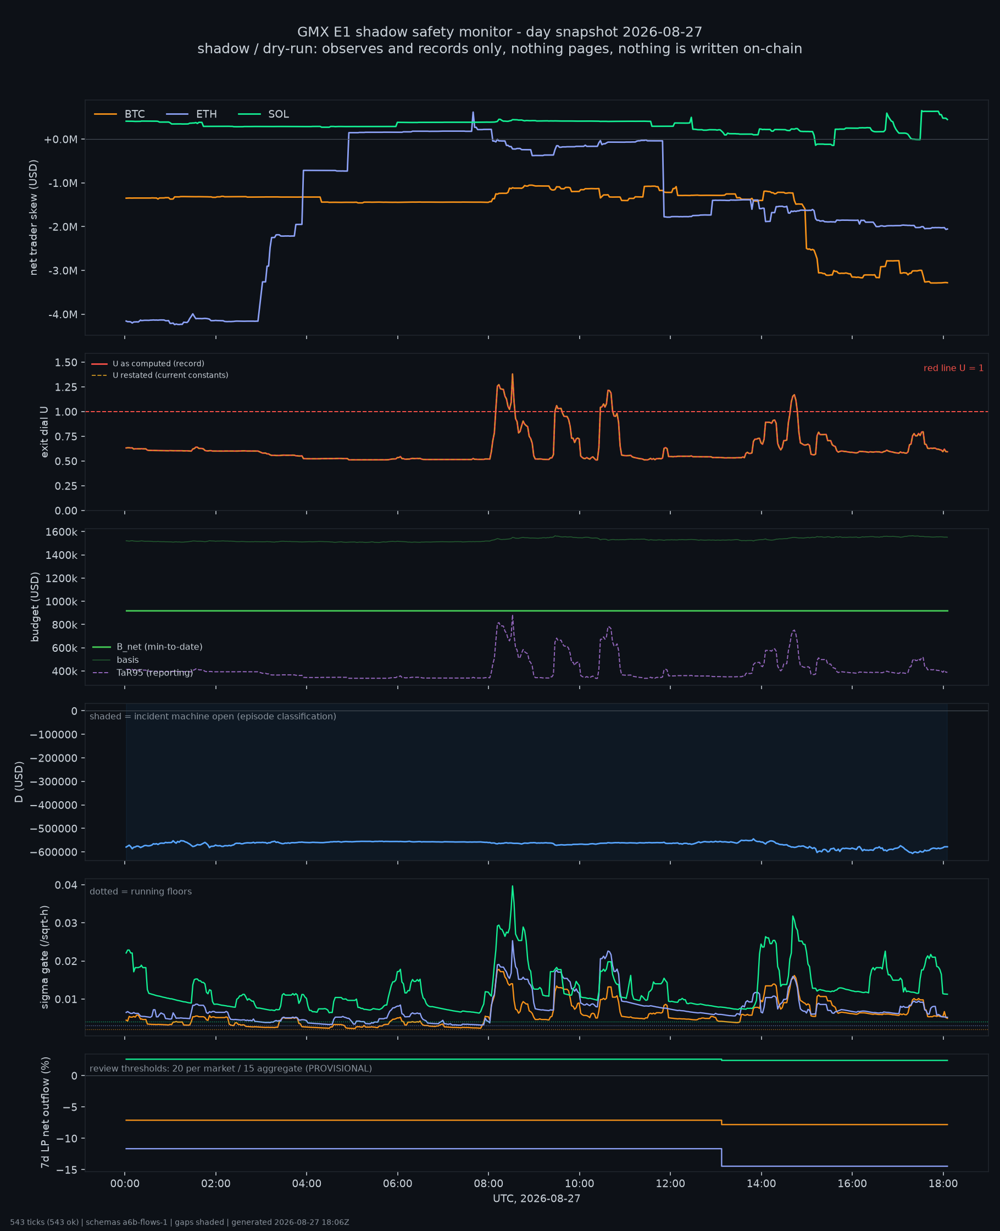Click the 'dotted = running floors' note
This screenshot has height=1231, width=1000.
[141, 891]
